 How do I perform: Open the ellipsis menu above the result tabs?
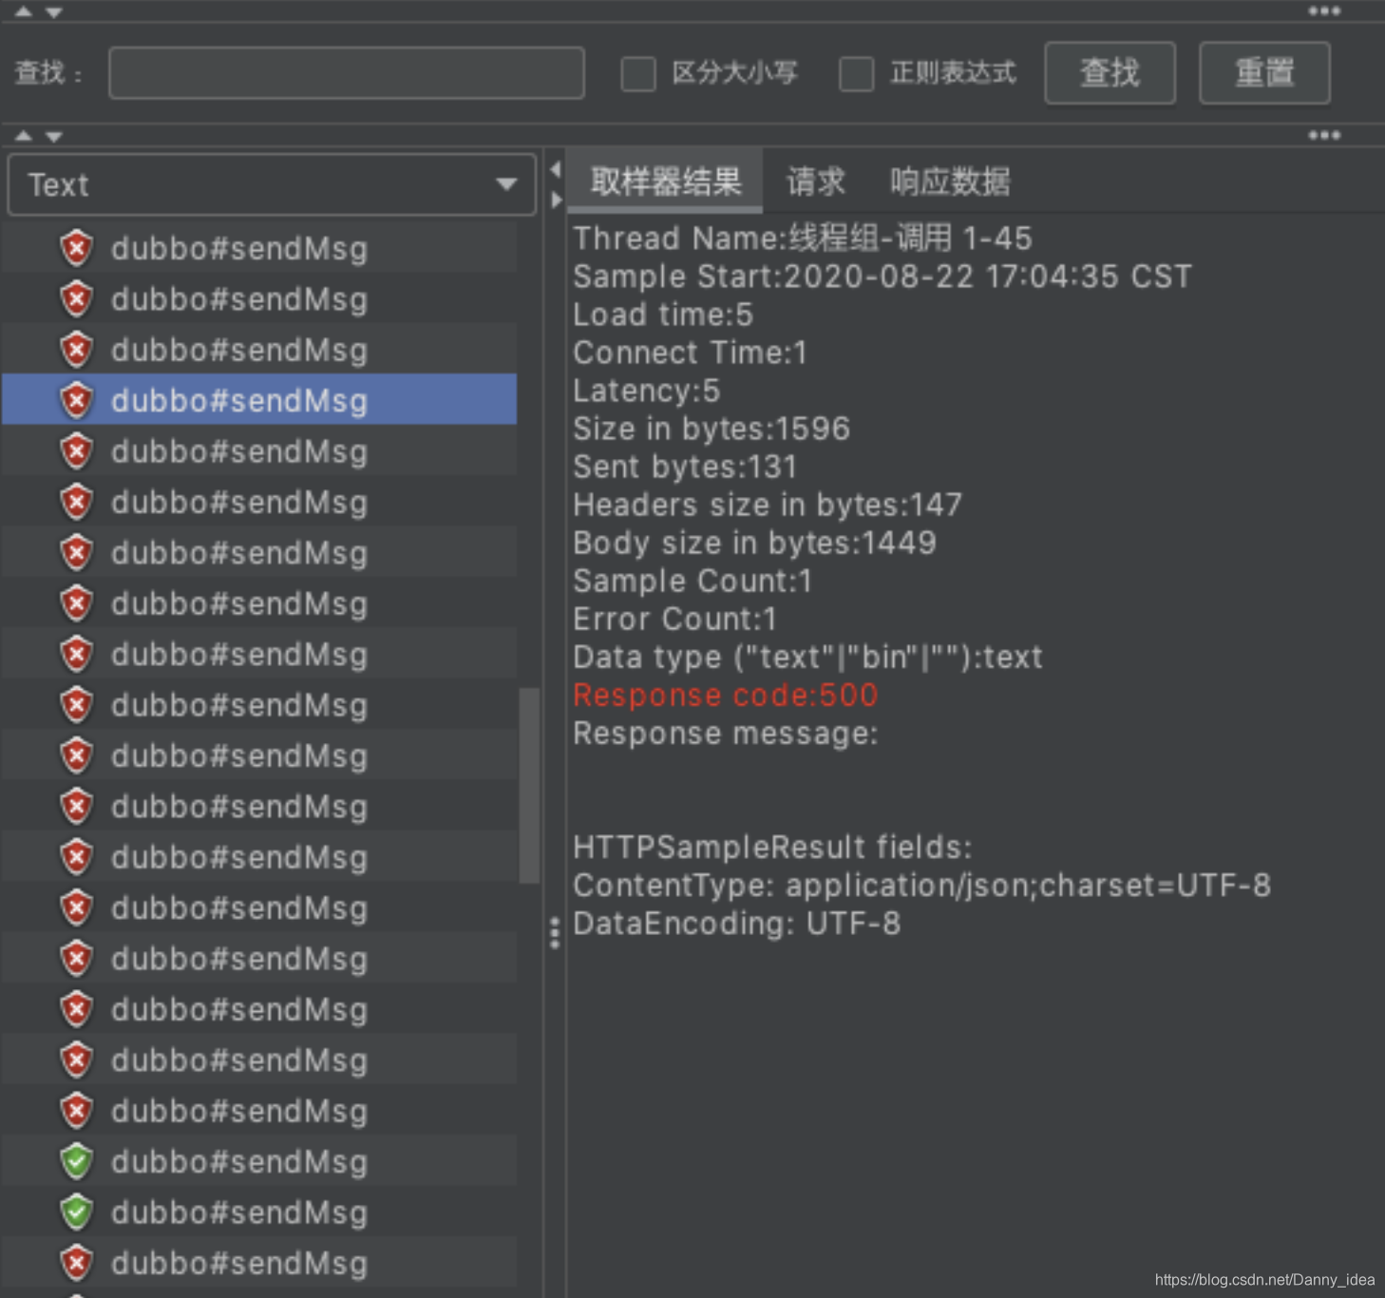pyautogui.click(x=1324, y=135)
